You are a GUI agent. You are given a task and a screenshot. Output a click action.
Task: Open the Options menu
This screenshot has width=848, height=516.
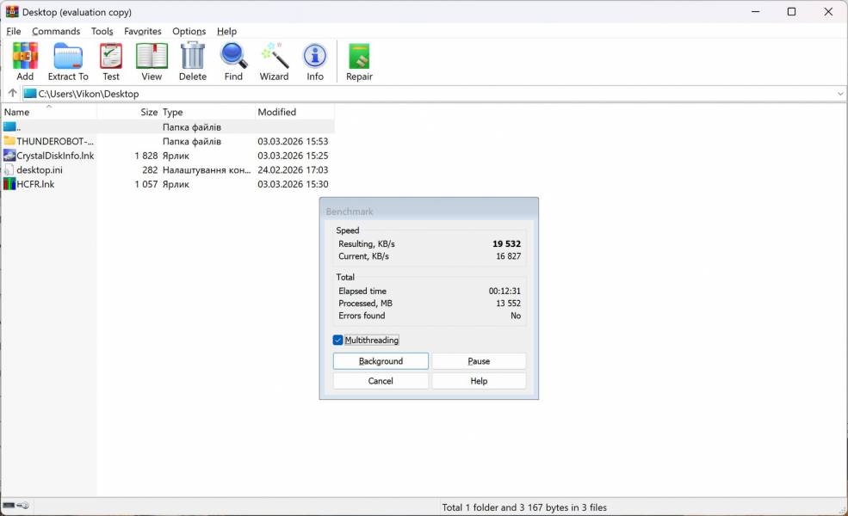(x=189, y=31)
